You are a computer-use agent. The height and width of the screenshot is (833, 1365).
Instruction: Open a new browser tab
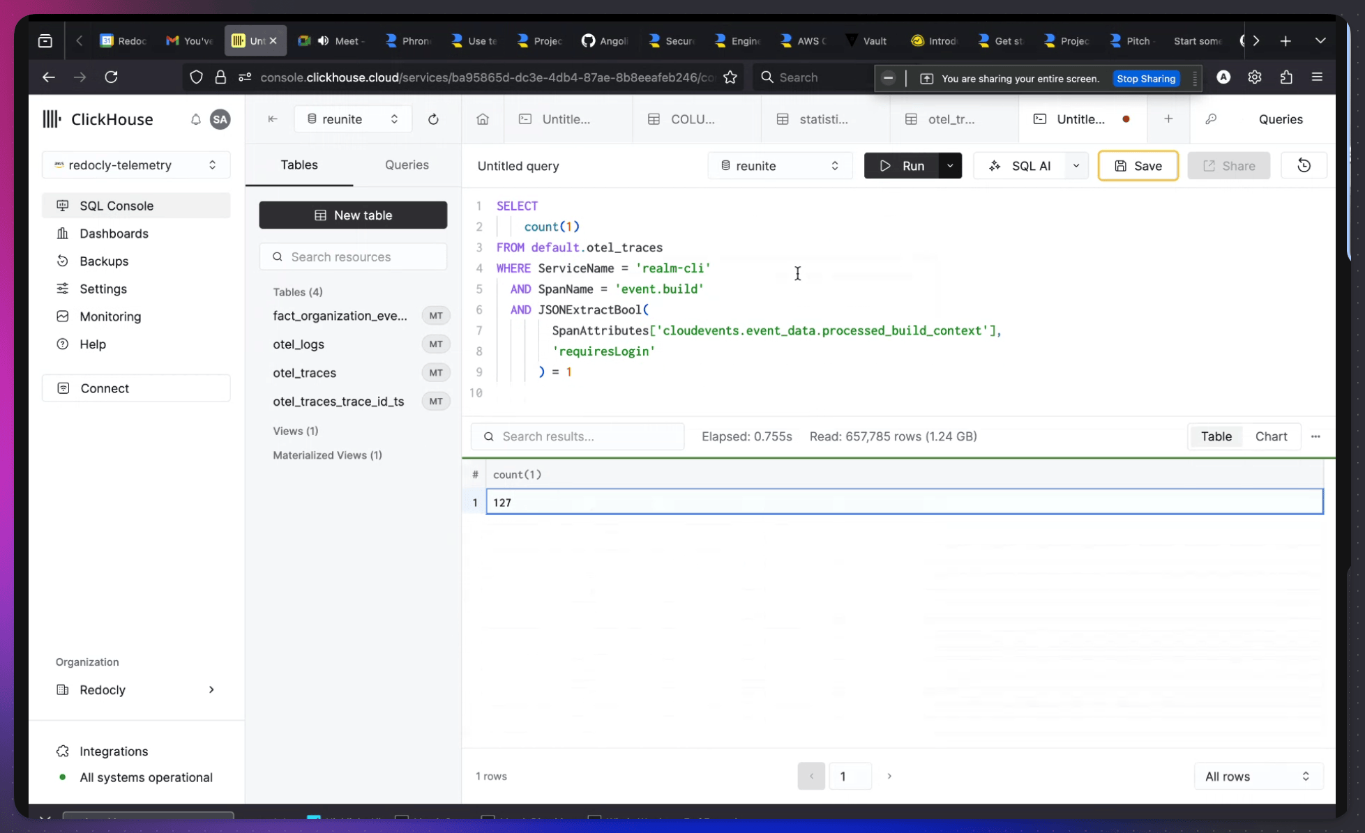coord(1285,41)
